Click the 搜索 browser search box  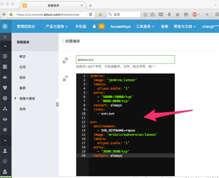click(x=124, y=14)
